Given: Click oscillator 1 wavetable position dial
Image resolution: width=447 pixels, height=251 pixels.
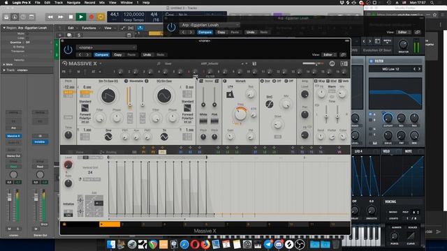Looking at the screenshot, I should point(108,96).
